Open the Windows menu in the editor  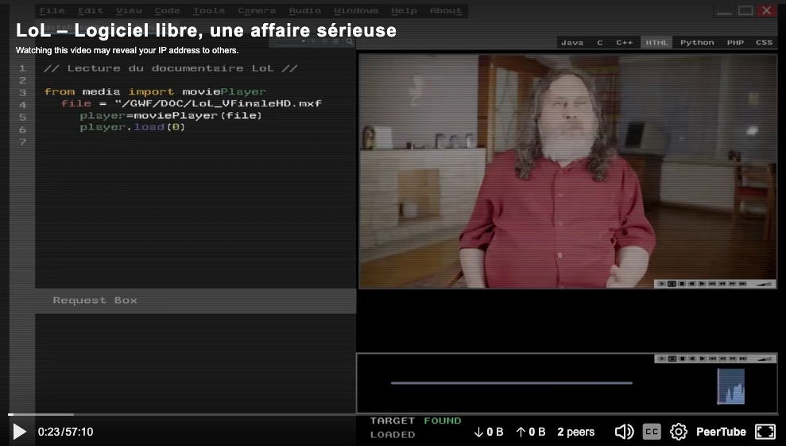[x=356, y=10]
